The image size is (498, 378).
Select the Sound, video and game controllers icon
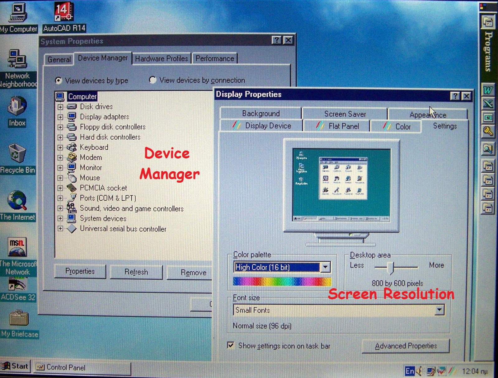pyautogui.click(x=72, y=208)
